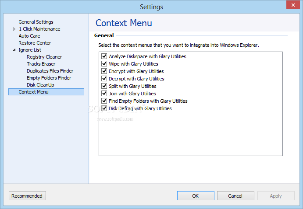Click the Recommended button

[x=27, y=196]
